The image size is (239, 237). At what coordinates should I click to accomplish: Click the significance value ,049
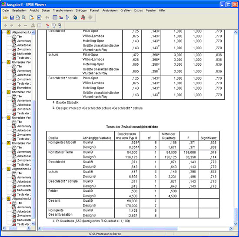pos(213,152)
